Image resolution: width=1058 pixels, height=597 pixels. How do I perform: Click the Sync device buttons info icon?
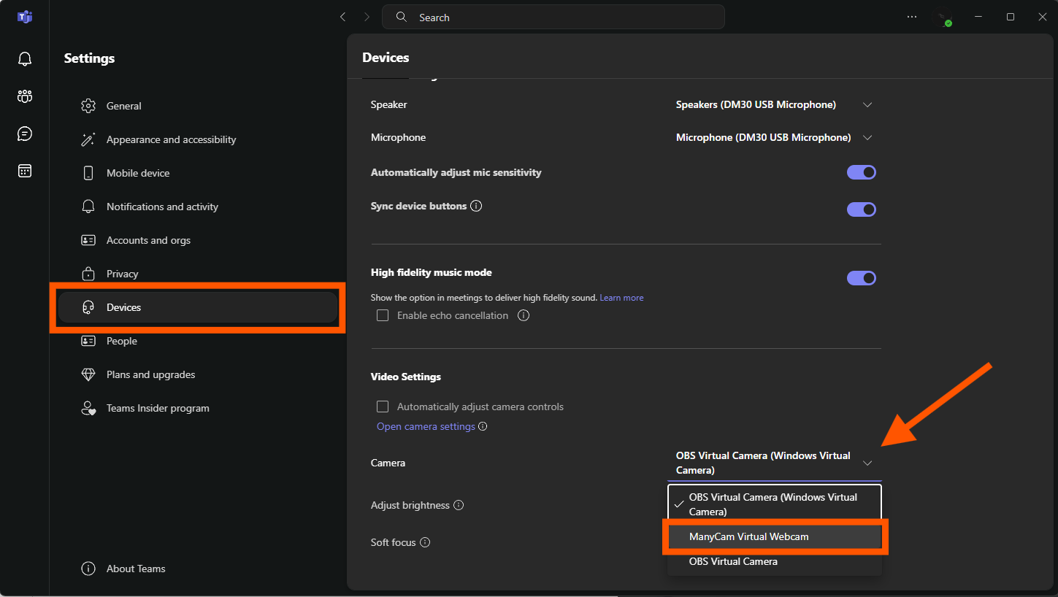(x=476, y=206)
